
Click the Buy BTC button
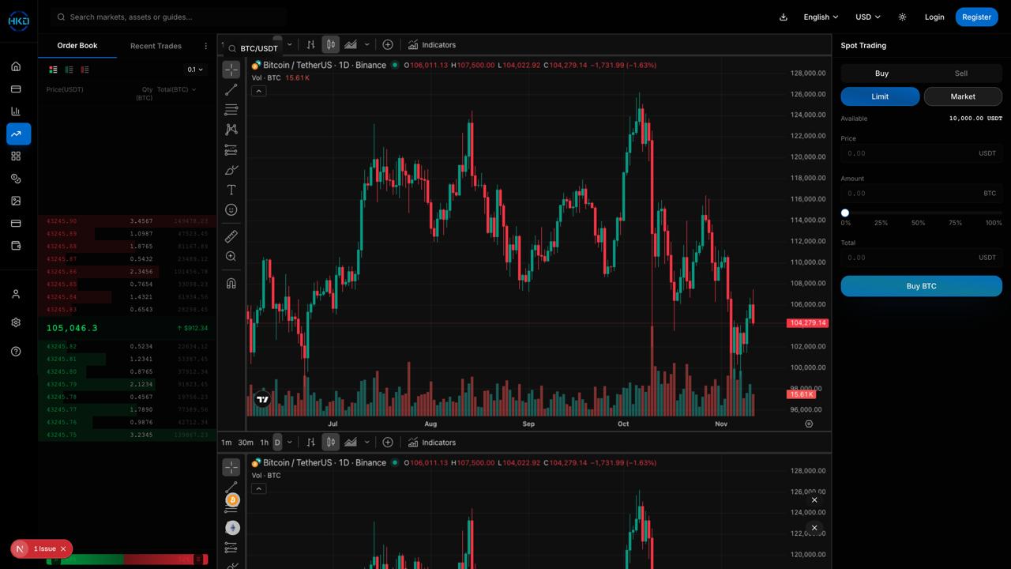click(921, 286)
